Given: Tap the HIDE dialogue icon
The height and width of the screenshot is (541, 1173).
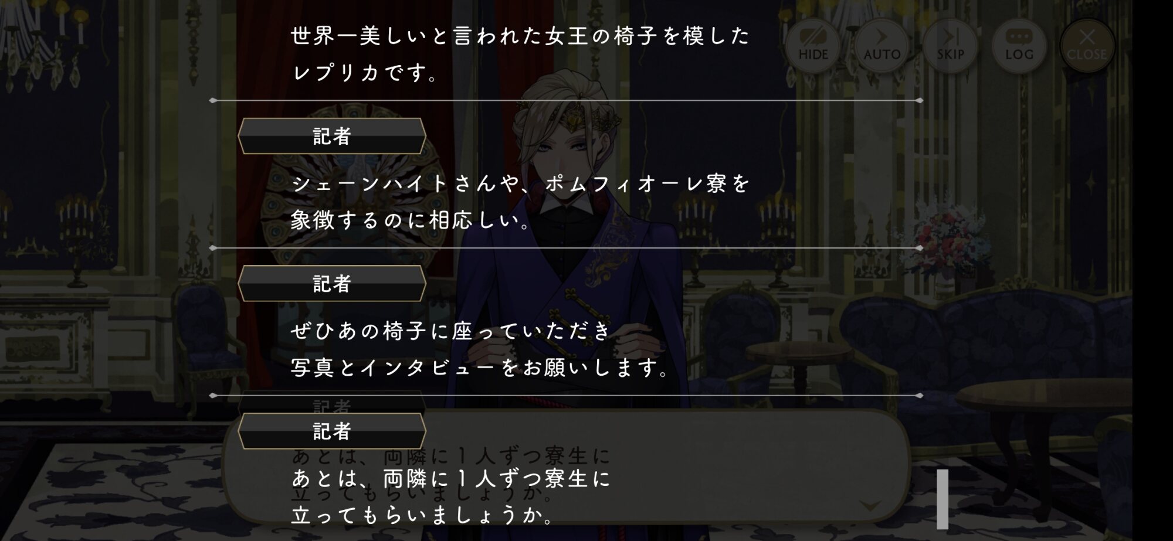Looking at the screenshot, I should coord(813,45).
